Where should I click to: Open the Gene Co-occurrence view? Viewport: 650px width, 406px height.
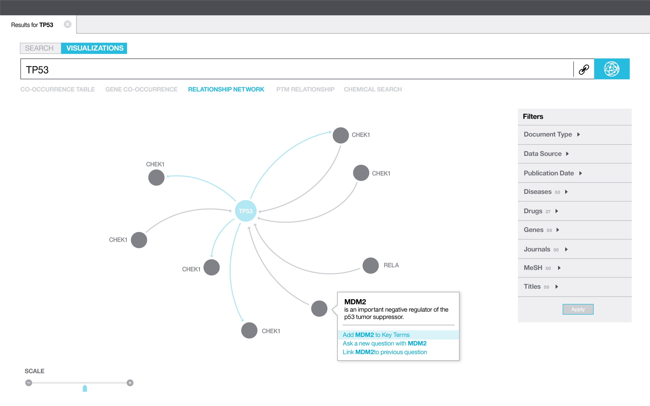coord(141,89)
